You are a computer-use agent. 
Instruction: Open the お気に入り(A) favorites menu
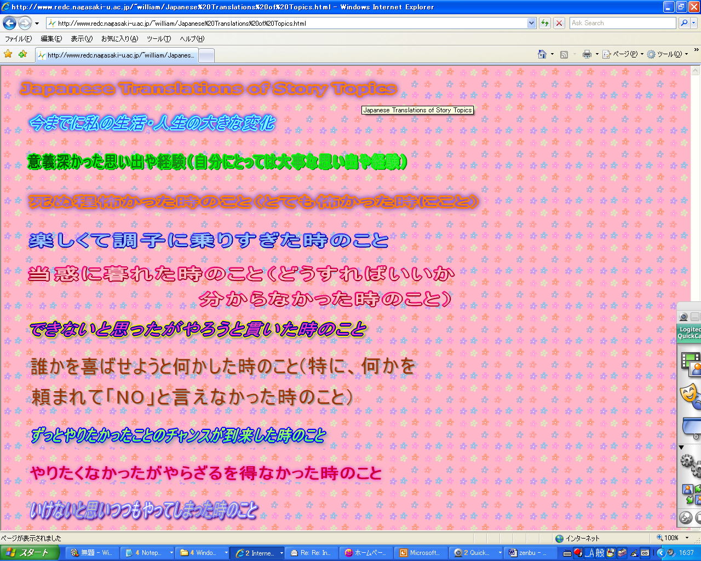(119, 39)
